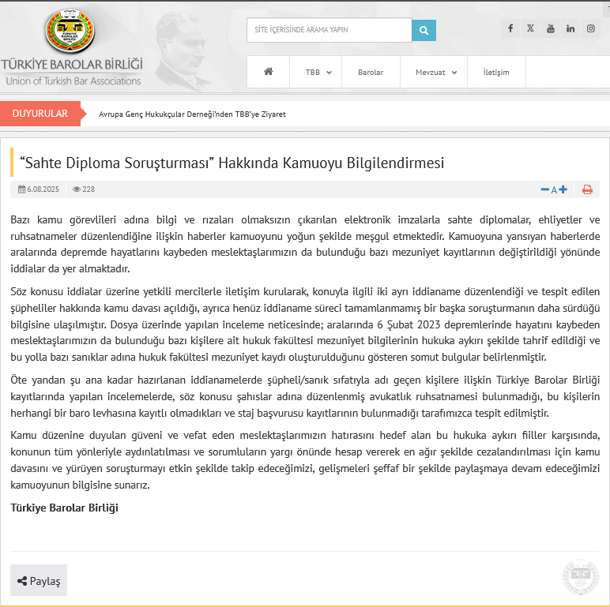Open the Facebook social icon
The image size is (610, 607).
tap(510, 28)
